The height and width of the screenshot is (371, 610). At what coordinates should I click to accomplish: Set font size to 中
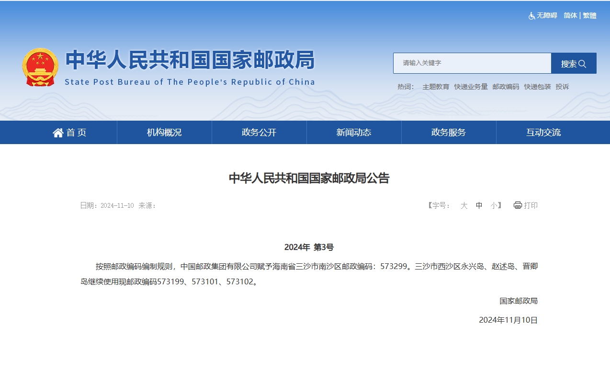point(479,205)
